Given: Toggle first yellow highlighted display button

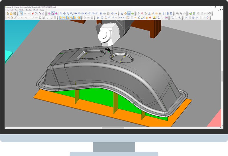Looking at the screenshot, I should (61, 18).
